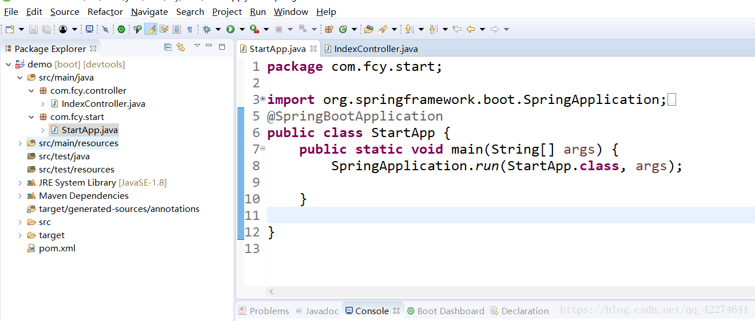Click the editor horizontal scrollbar left arrow

tap(272, 291)
